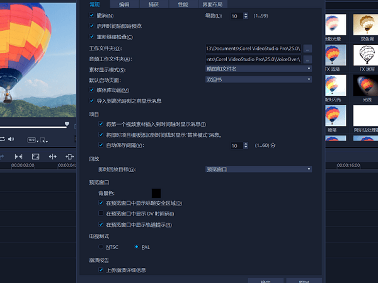378x283 pixels.
Task: Click the autosave interval field showing 10
Action: pos(237,146)
